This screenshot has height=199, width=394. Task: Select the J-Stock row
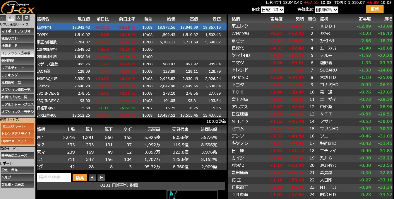[131, 86]
